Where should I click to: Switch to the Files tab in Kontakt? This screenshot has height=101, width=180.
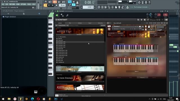pyautogui.click(x=70, y=23)
